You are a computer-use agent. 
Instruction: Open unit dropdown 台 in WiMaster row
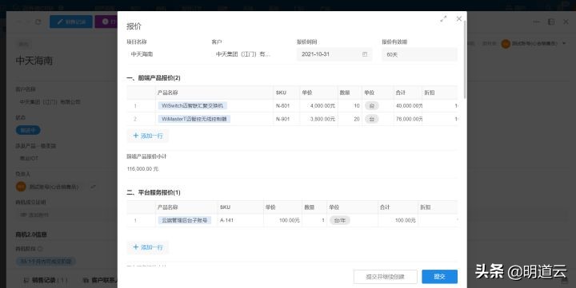[372, 119]
